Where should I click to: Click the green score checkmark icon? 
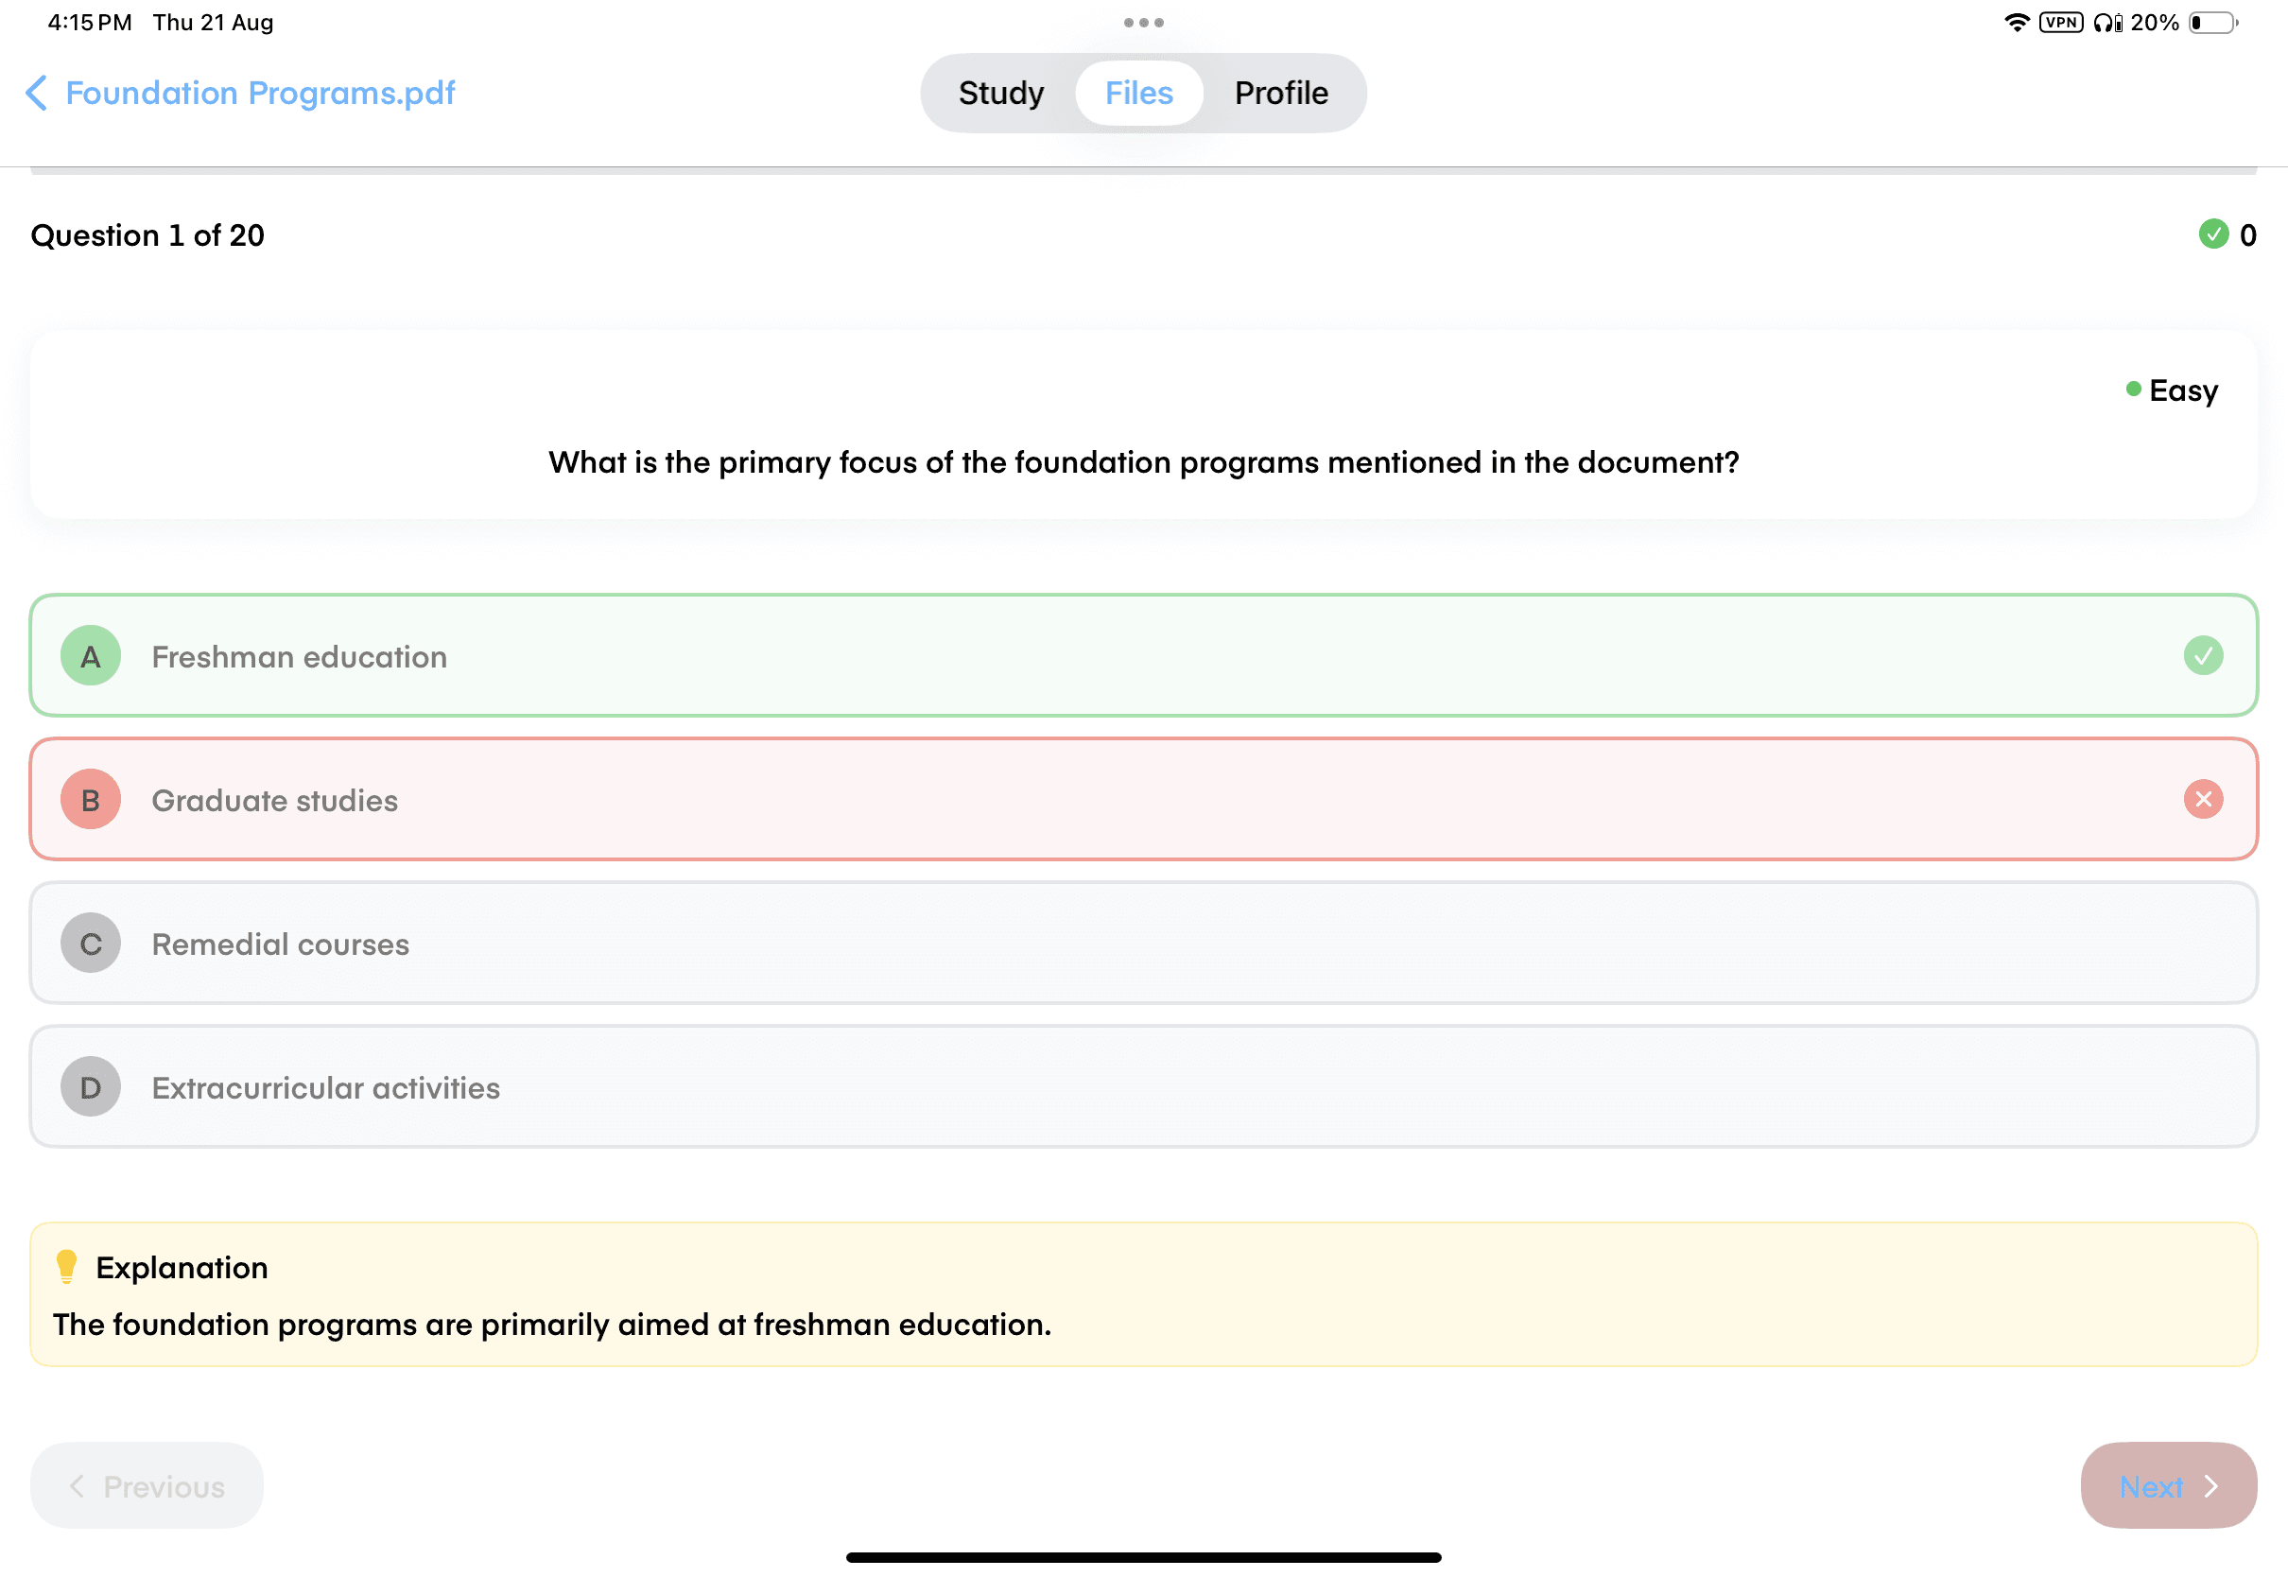point(2214,234)
